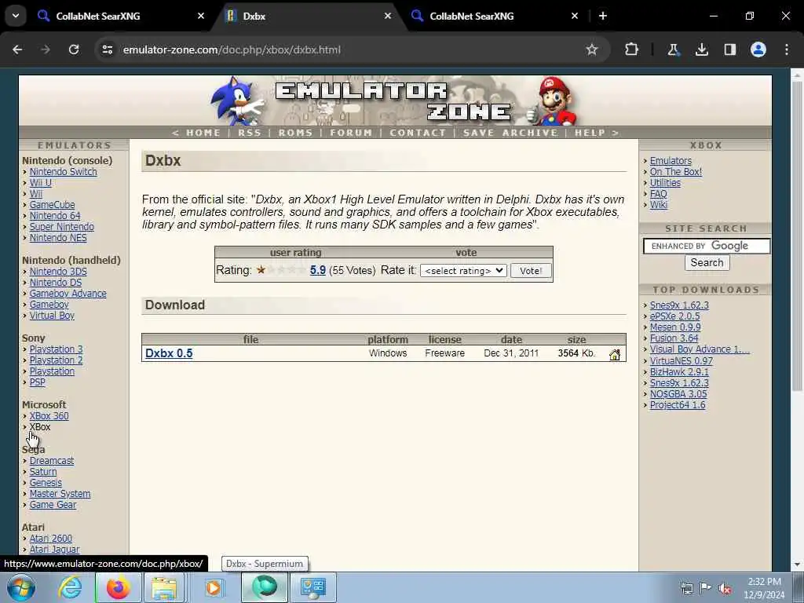Viewport: 804px width, 603px height.
Task: Launch Internet Explorer from taskbar
Action: tap(70, 587)
